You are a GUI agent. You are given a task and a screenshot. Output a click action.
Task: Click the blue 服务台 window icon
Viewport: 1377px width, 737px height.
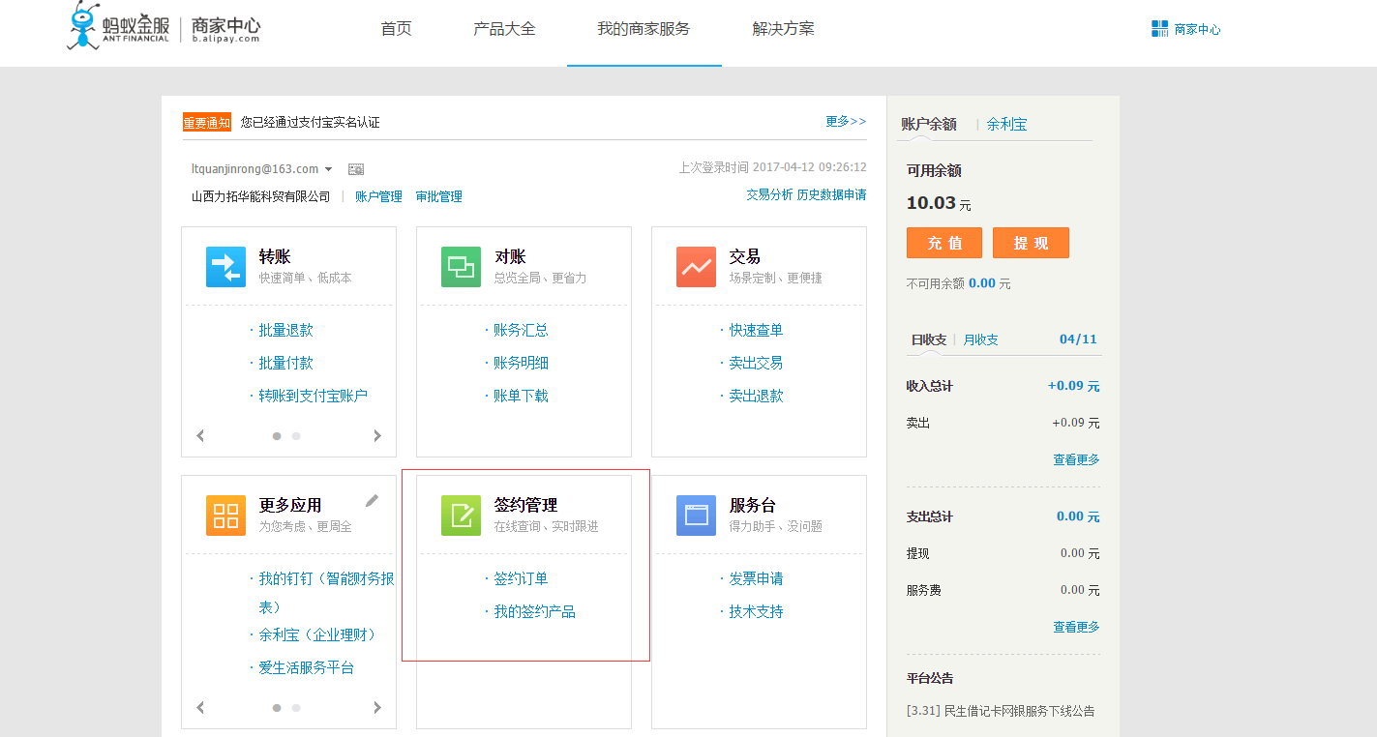click(x=696, y=516)
